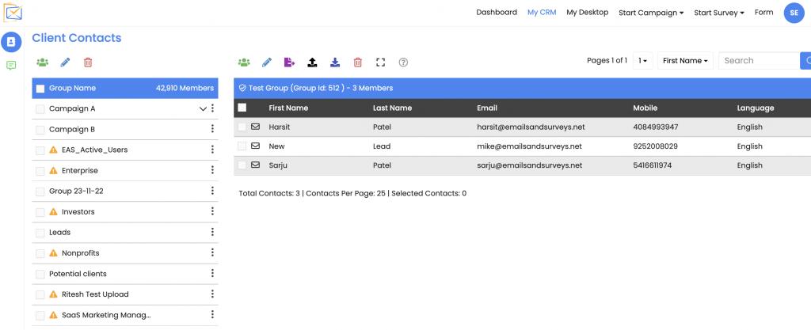Open the Investors group
The width and height of the screenshot is (811, 330).
pos(78,212)
